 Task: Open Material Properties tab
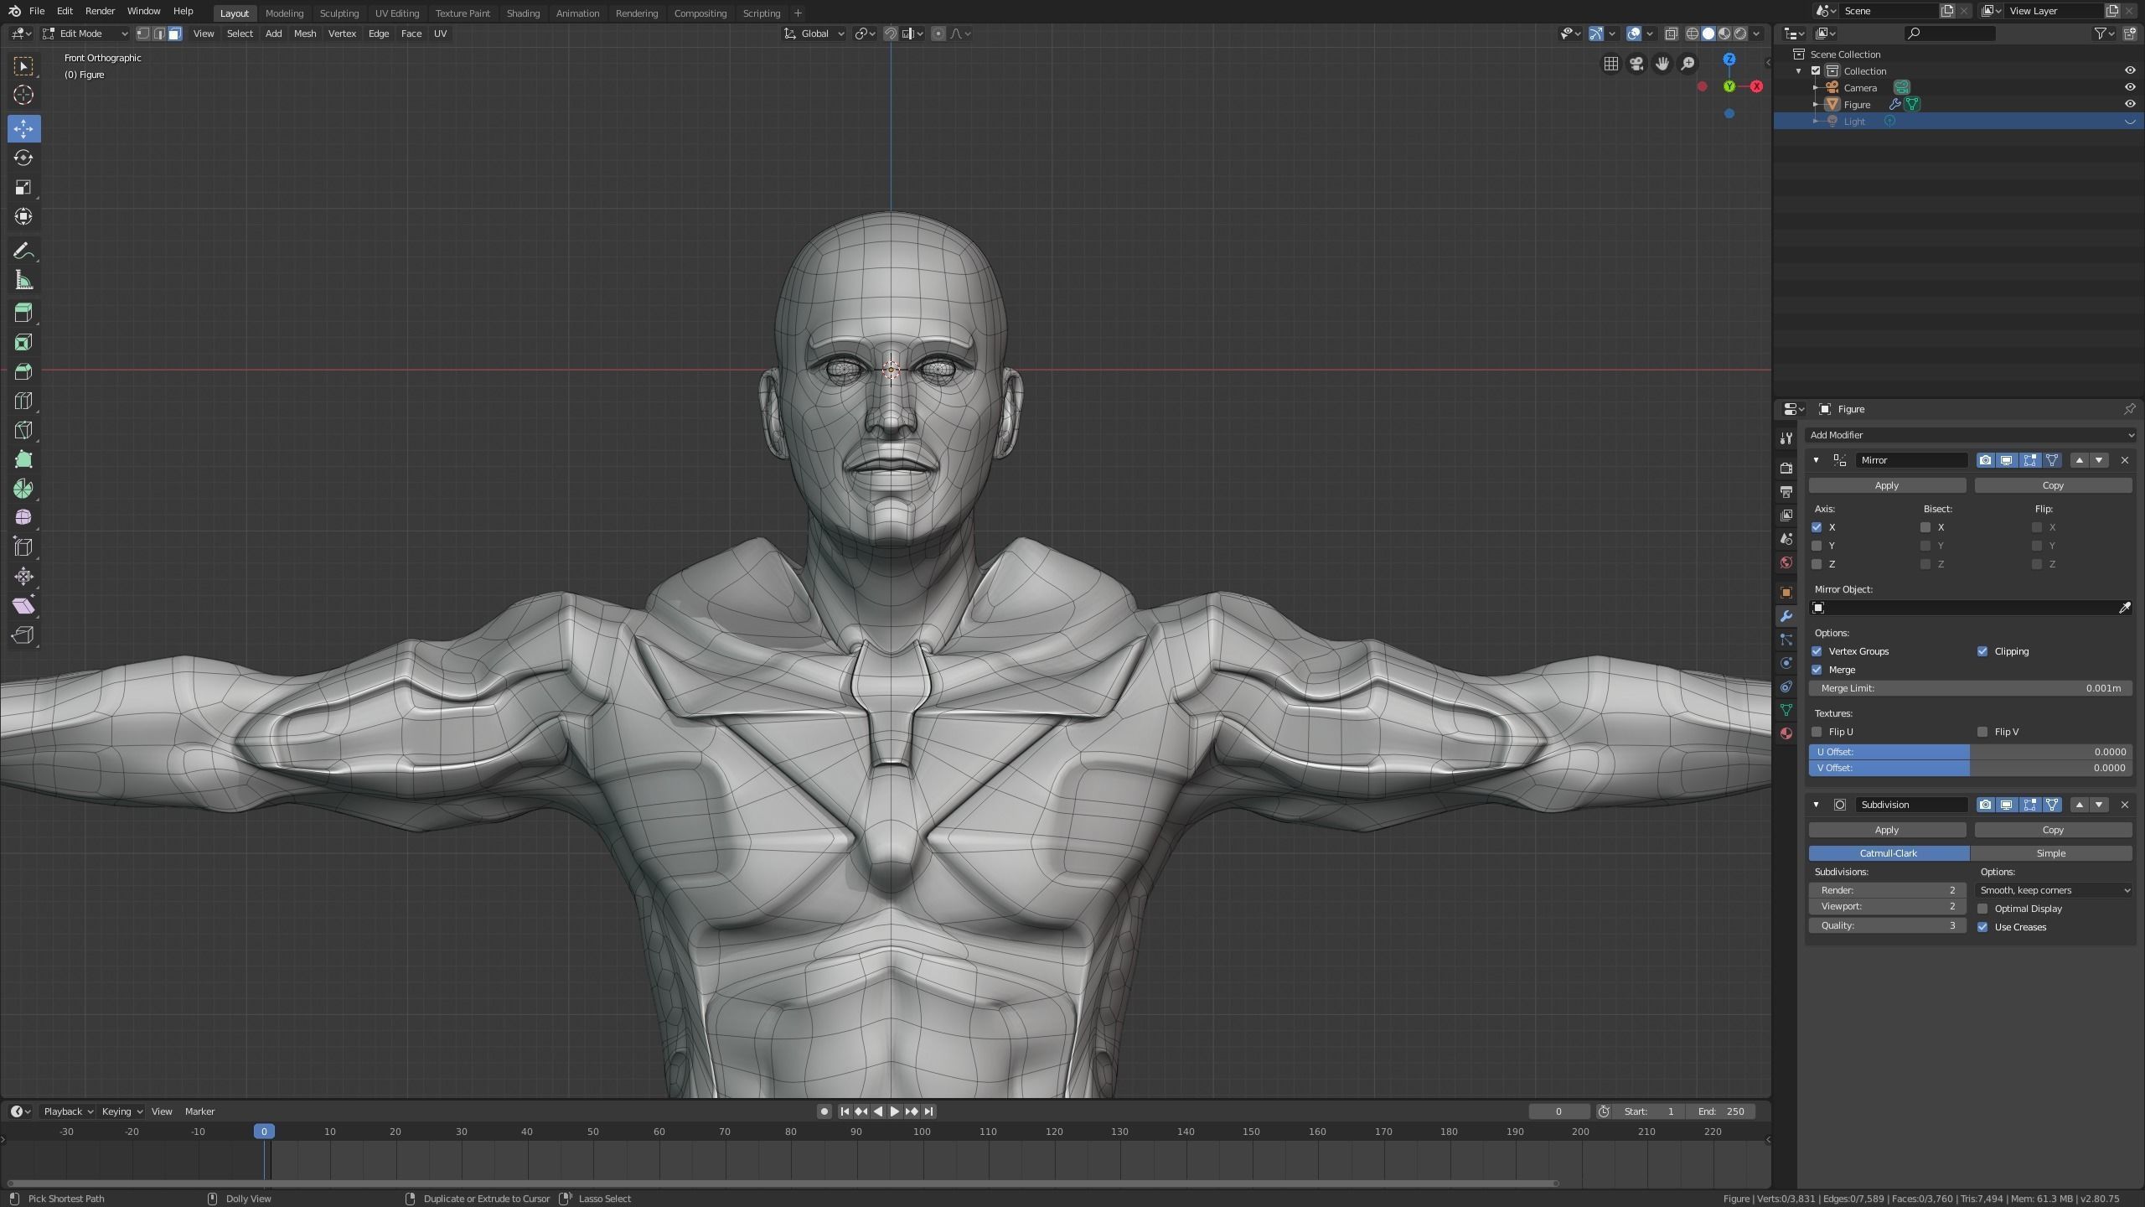pos(1786,733)
